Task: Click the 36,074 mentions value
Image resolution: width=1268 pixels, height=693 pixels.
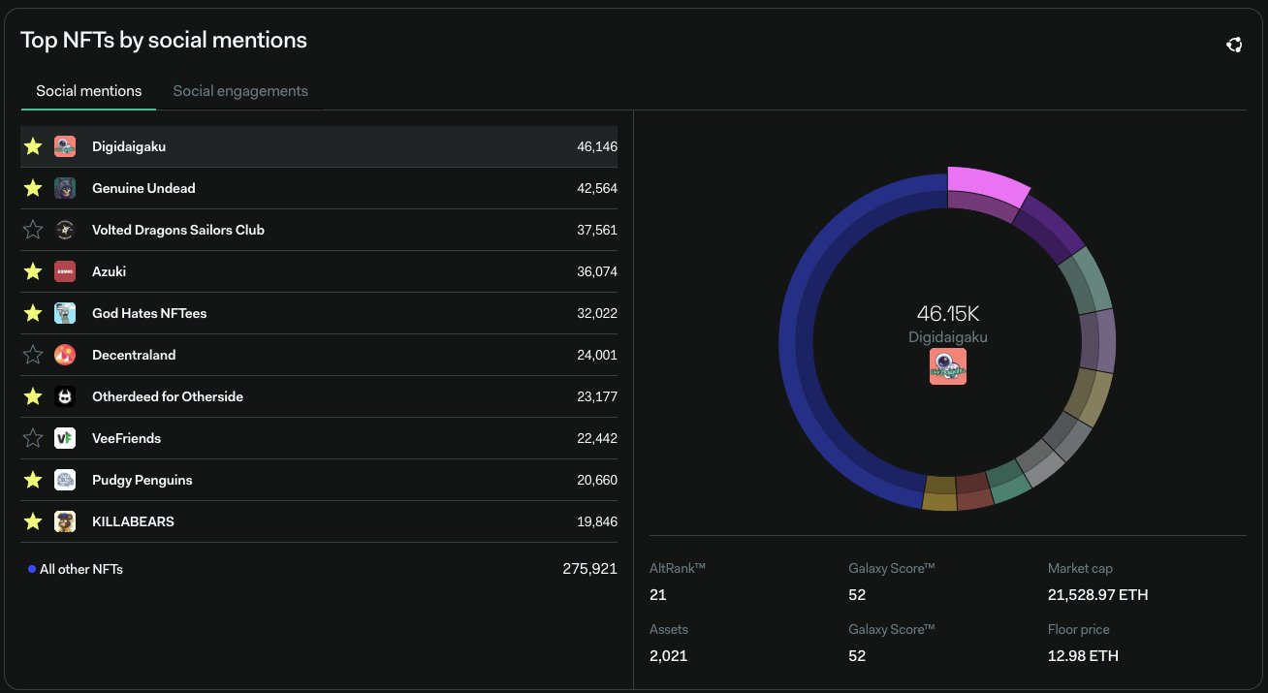Action: [597, 271]
